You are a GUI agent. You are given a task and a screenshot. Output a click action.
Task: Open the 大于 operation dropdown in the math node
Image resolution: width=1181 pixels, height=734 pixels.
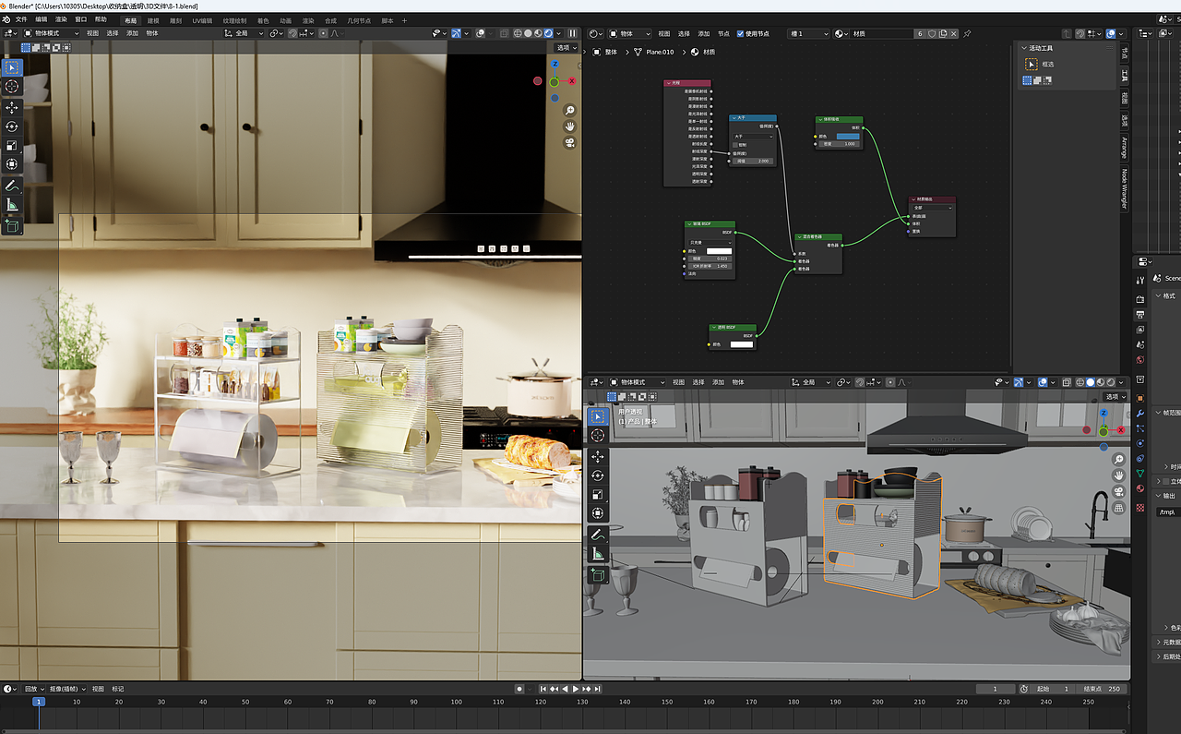[753, 136]
